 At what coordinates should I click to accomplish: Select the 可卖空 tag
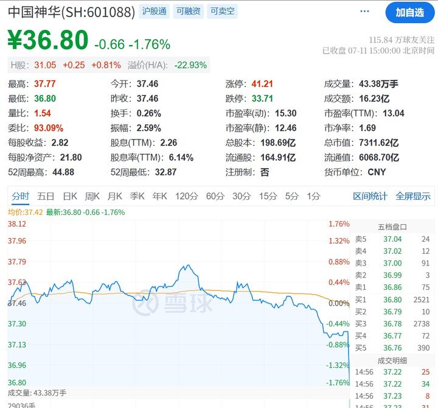pos(223,12)
